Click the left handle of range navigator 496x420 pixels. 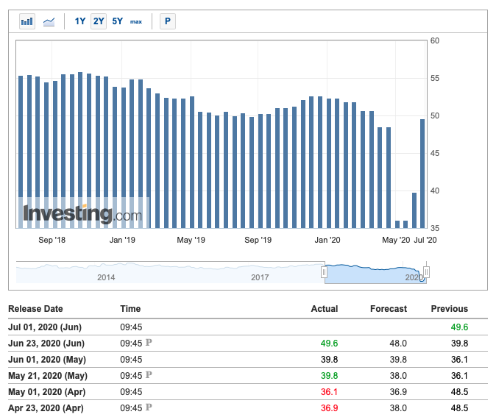click(x=324, y=272)
